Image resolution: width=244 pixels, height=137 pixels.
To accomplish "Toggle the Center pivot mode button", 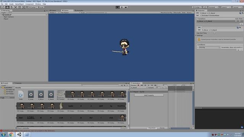I will point(32,7).
